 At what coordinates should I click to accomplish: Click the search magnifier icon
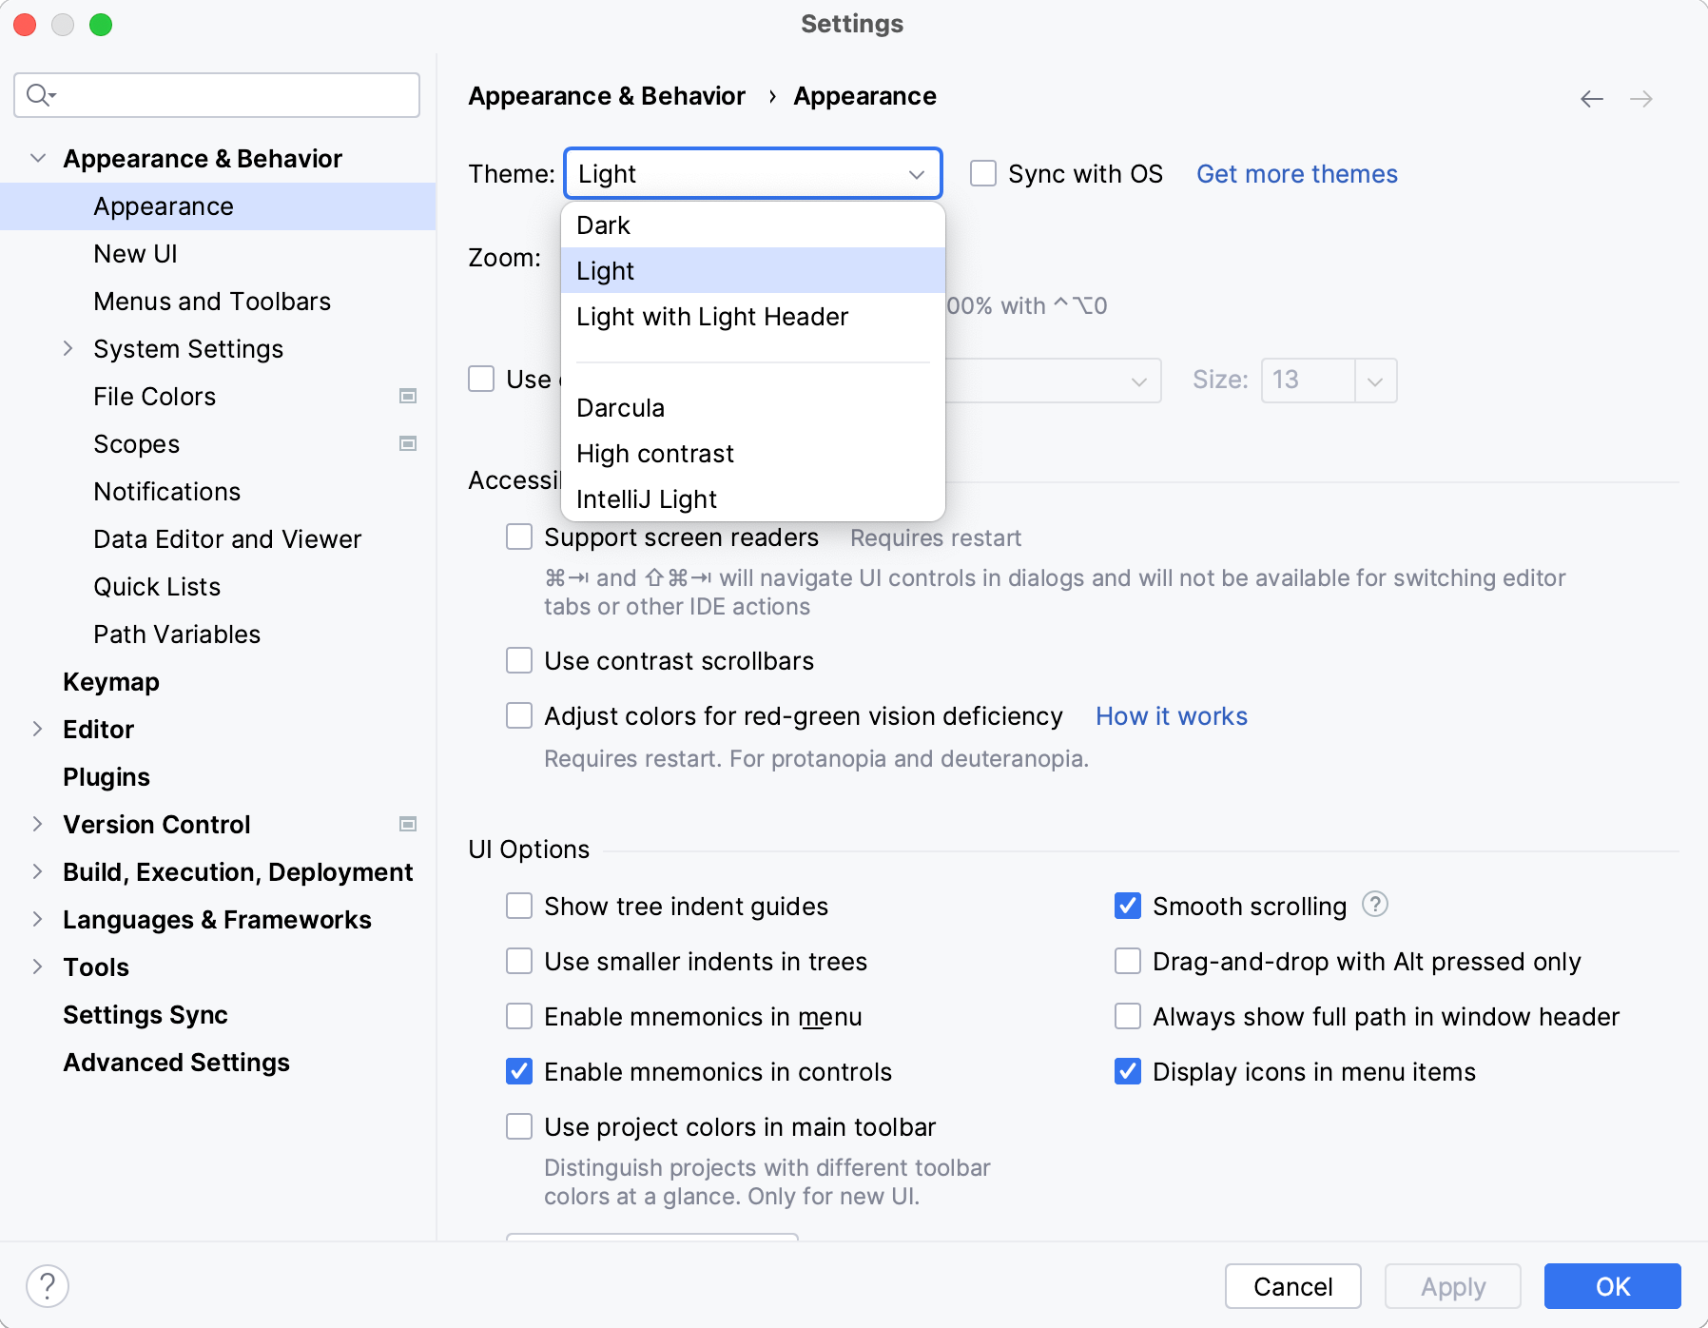39,95
